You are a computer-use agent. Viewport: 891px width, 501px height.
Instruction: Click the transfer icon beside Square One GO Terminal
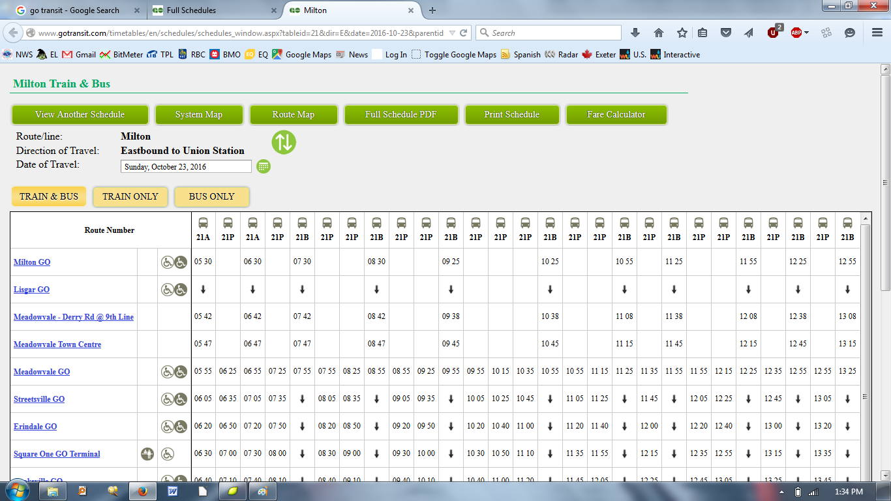[147, 453]
